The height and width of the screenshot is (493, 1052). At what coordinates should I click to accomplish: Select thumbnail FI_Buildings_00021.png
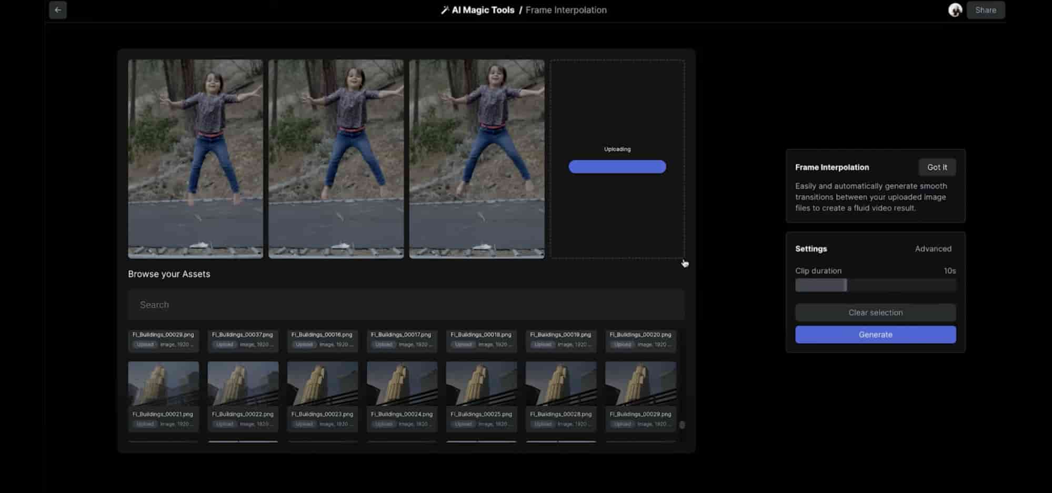point(164,384)
